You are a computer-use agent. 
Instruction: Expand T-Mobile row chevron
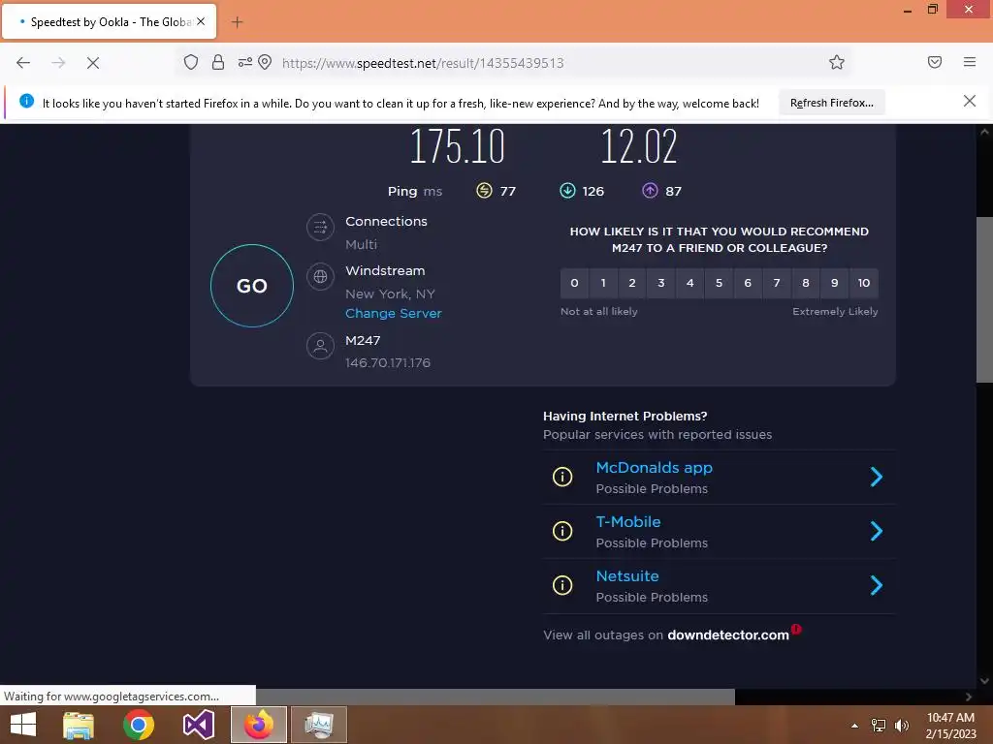click(x=877, y=531)
